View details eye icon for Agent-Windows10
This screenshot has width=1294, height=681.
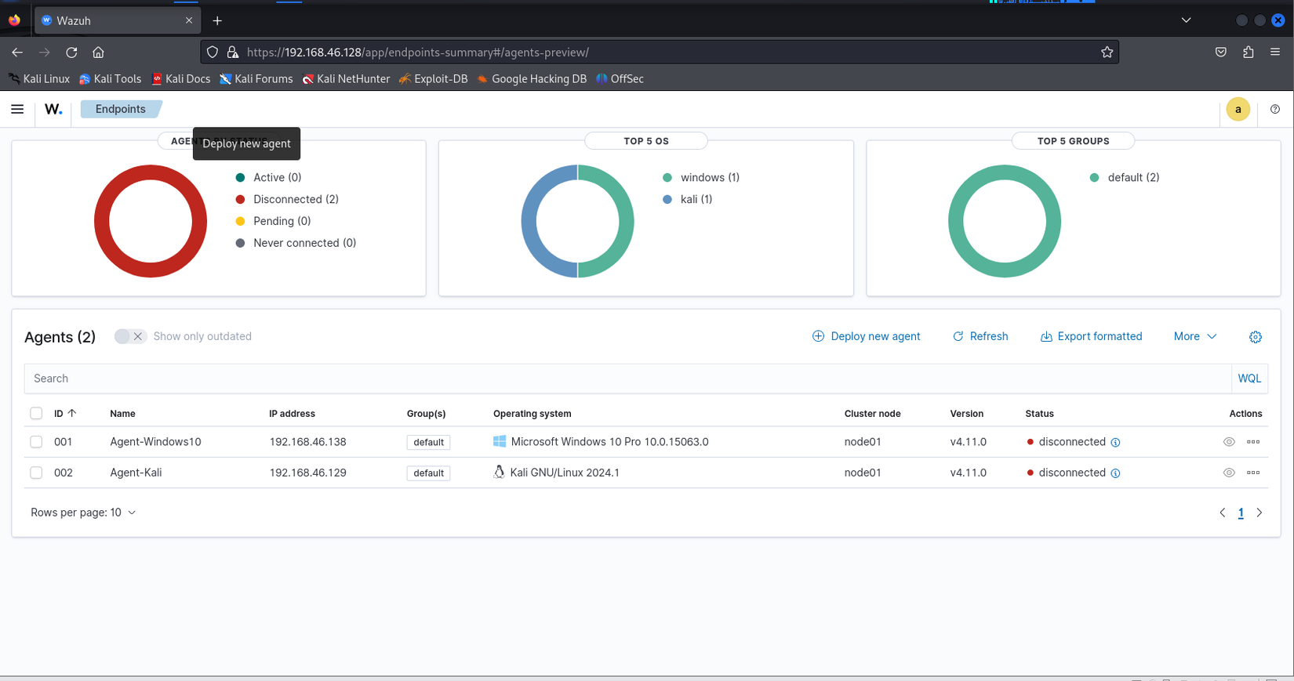tap(1229, 442)
